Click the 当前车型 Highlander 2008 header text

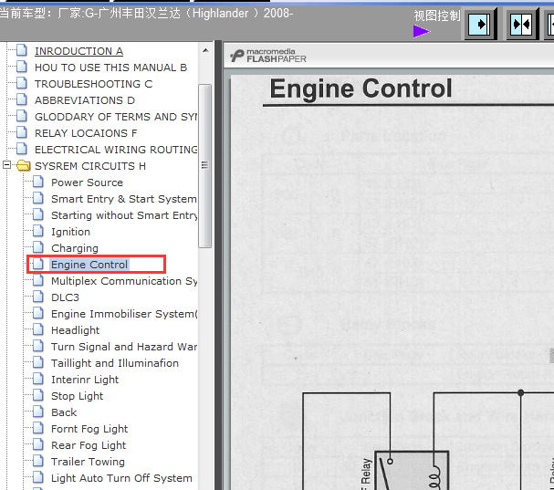[146, 14]
